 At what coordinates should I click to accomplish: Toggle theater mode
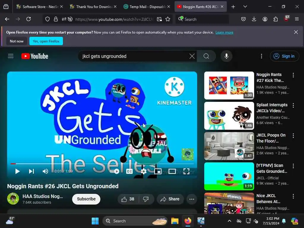click(172, 171)
